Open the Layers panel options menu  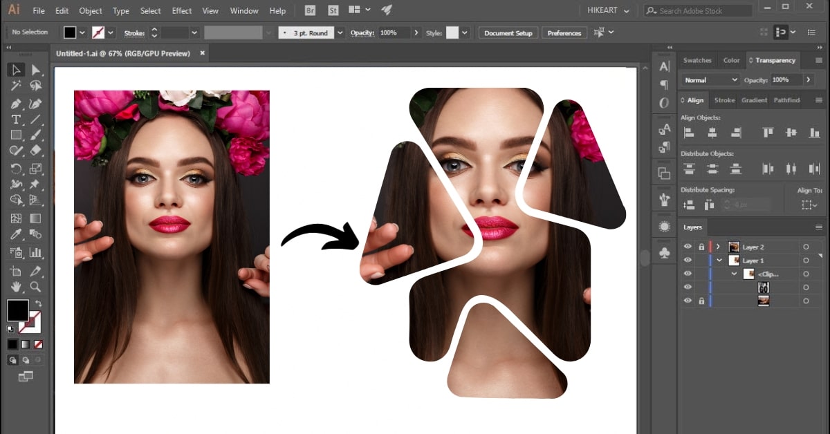[819, 227]
